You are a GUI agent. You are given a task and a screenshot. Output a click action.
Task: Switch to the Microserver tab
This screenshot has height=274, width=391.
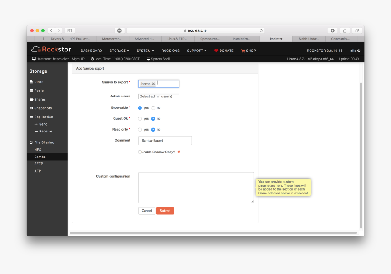(111, 39)
